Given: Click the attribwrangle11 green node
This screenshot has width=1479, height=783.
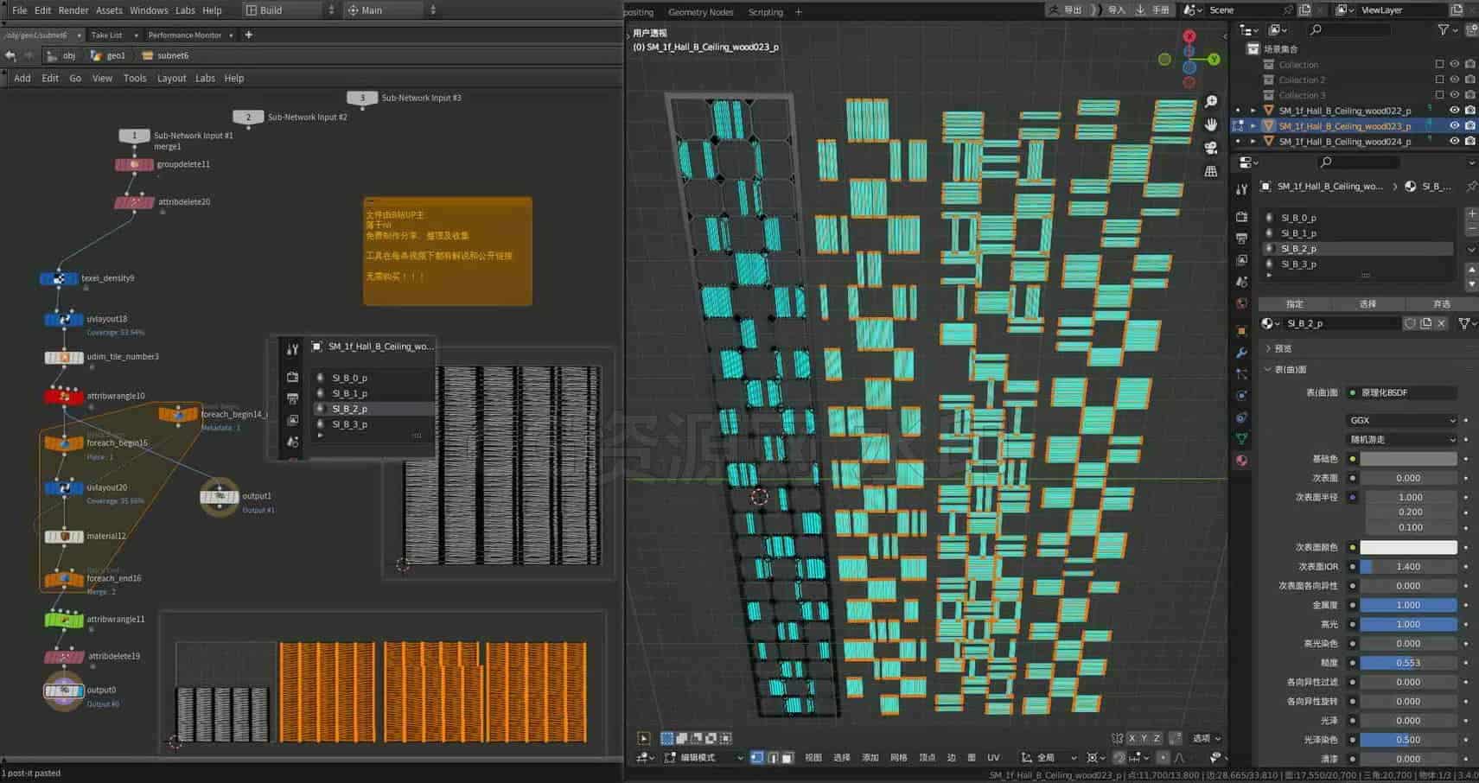Looking at the screenshot, I should (x=64, y=620).
